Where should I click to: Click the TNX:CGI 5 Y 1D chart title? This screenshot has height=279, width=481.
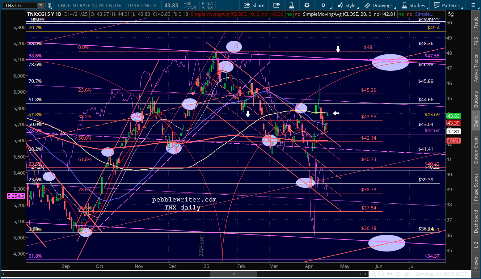(x=44, y=14)
